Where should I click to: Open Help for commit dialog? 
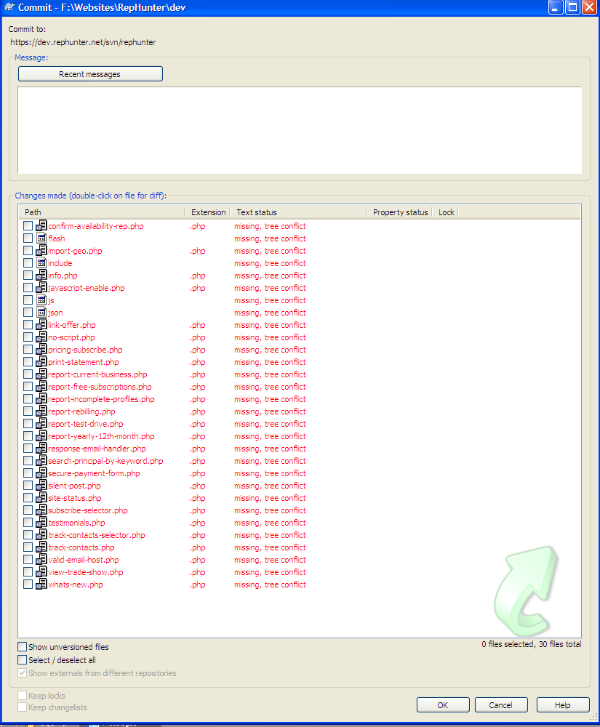point(563,704)
